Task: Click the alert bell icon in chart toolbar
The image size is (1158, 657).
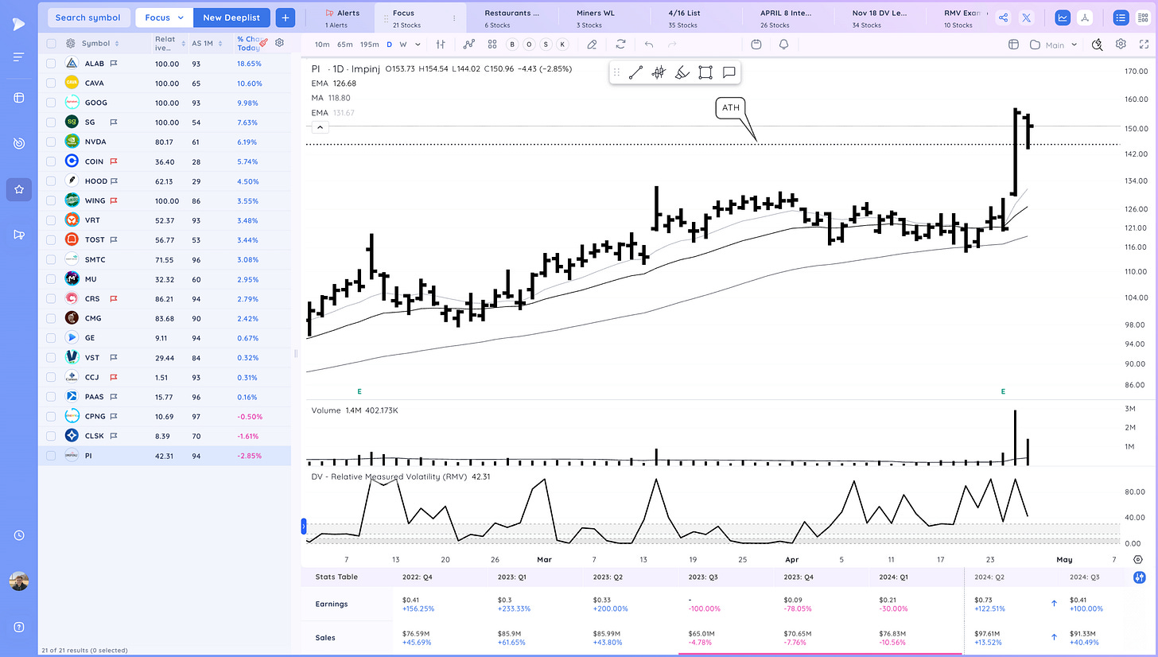Action: 784,45
